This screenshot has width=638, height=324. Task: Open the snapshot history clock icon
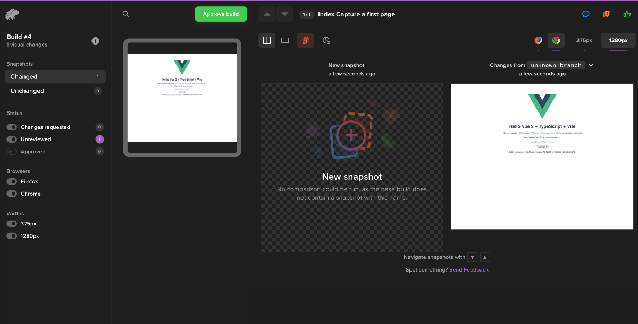(x=326, y=40)
